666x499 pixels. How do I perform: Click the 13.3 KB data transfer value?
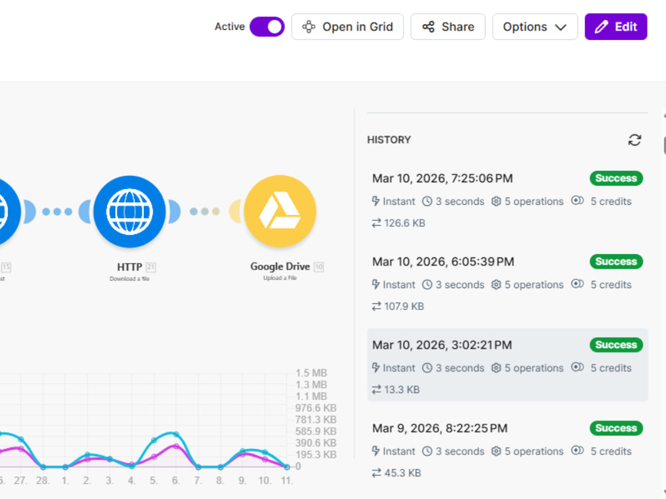coord(402,389)
